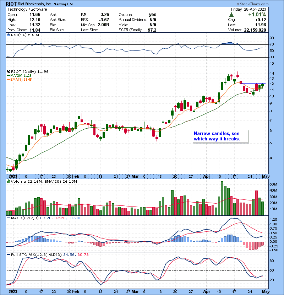Image resolution: width=284 pixels, height=295 pixels.
Task: Click the High value 12.10
Action: click(x=35, y=20)
